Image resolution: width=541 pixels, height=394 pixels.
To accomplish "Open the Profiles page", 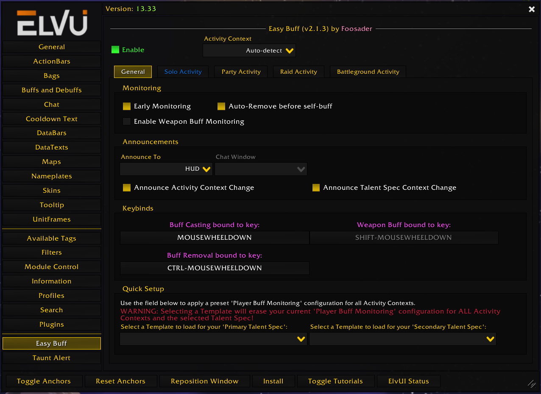I will tap(52, 296).
